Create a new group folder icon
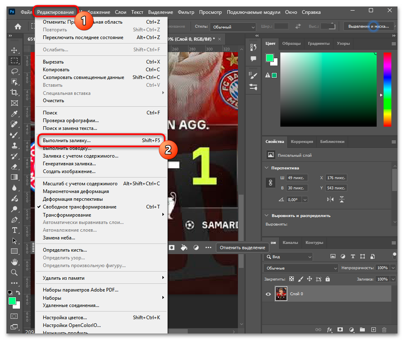Image resolution: width=404 pixels, height=340 pixels. (362, 329)
